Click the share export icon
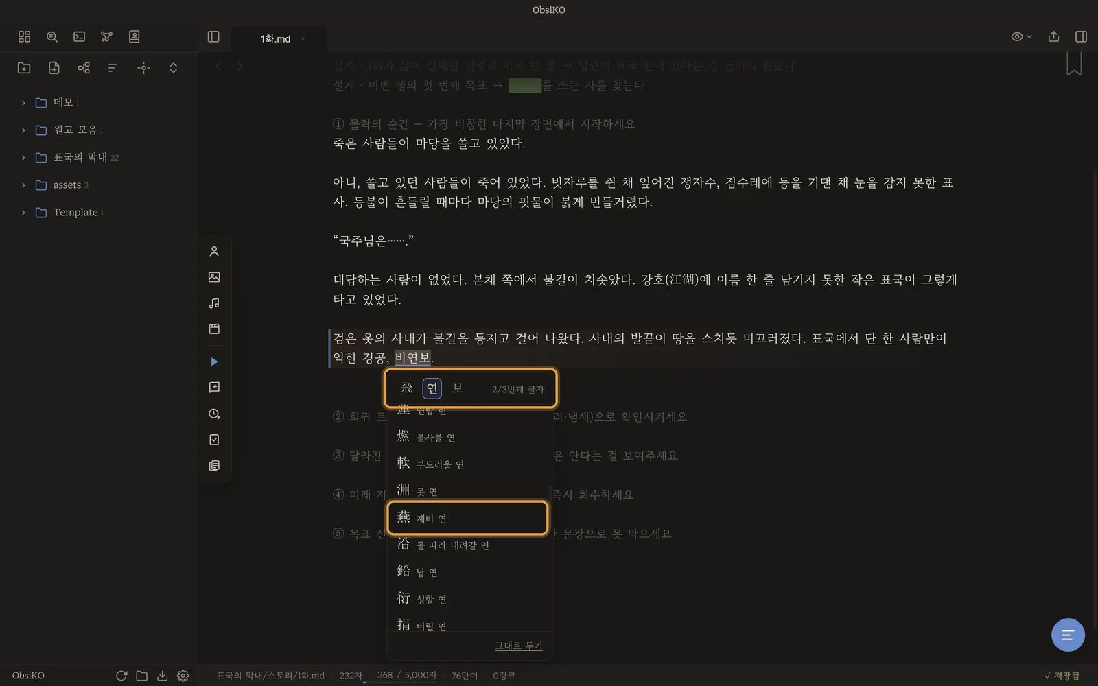The image size is (1098, 686). (1054, 36)
